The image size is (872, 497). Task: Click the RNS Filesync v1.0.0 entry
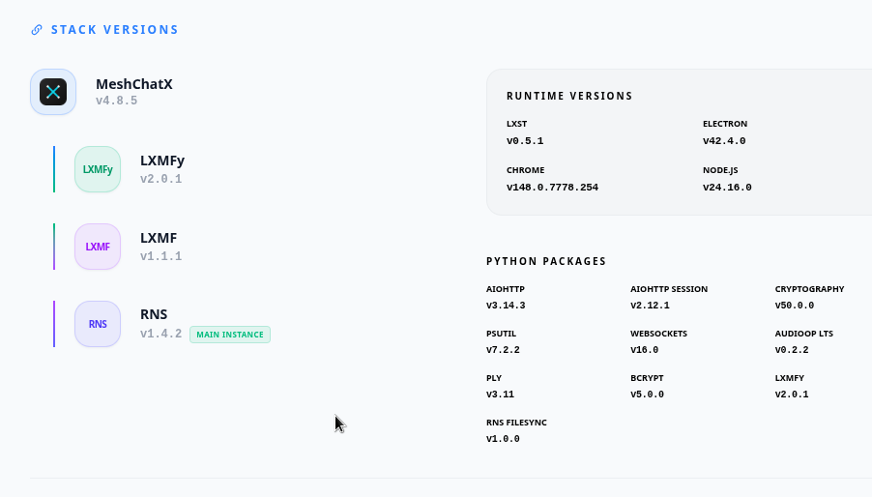pyautogui.click(x=516, y=431)
